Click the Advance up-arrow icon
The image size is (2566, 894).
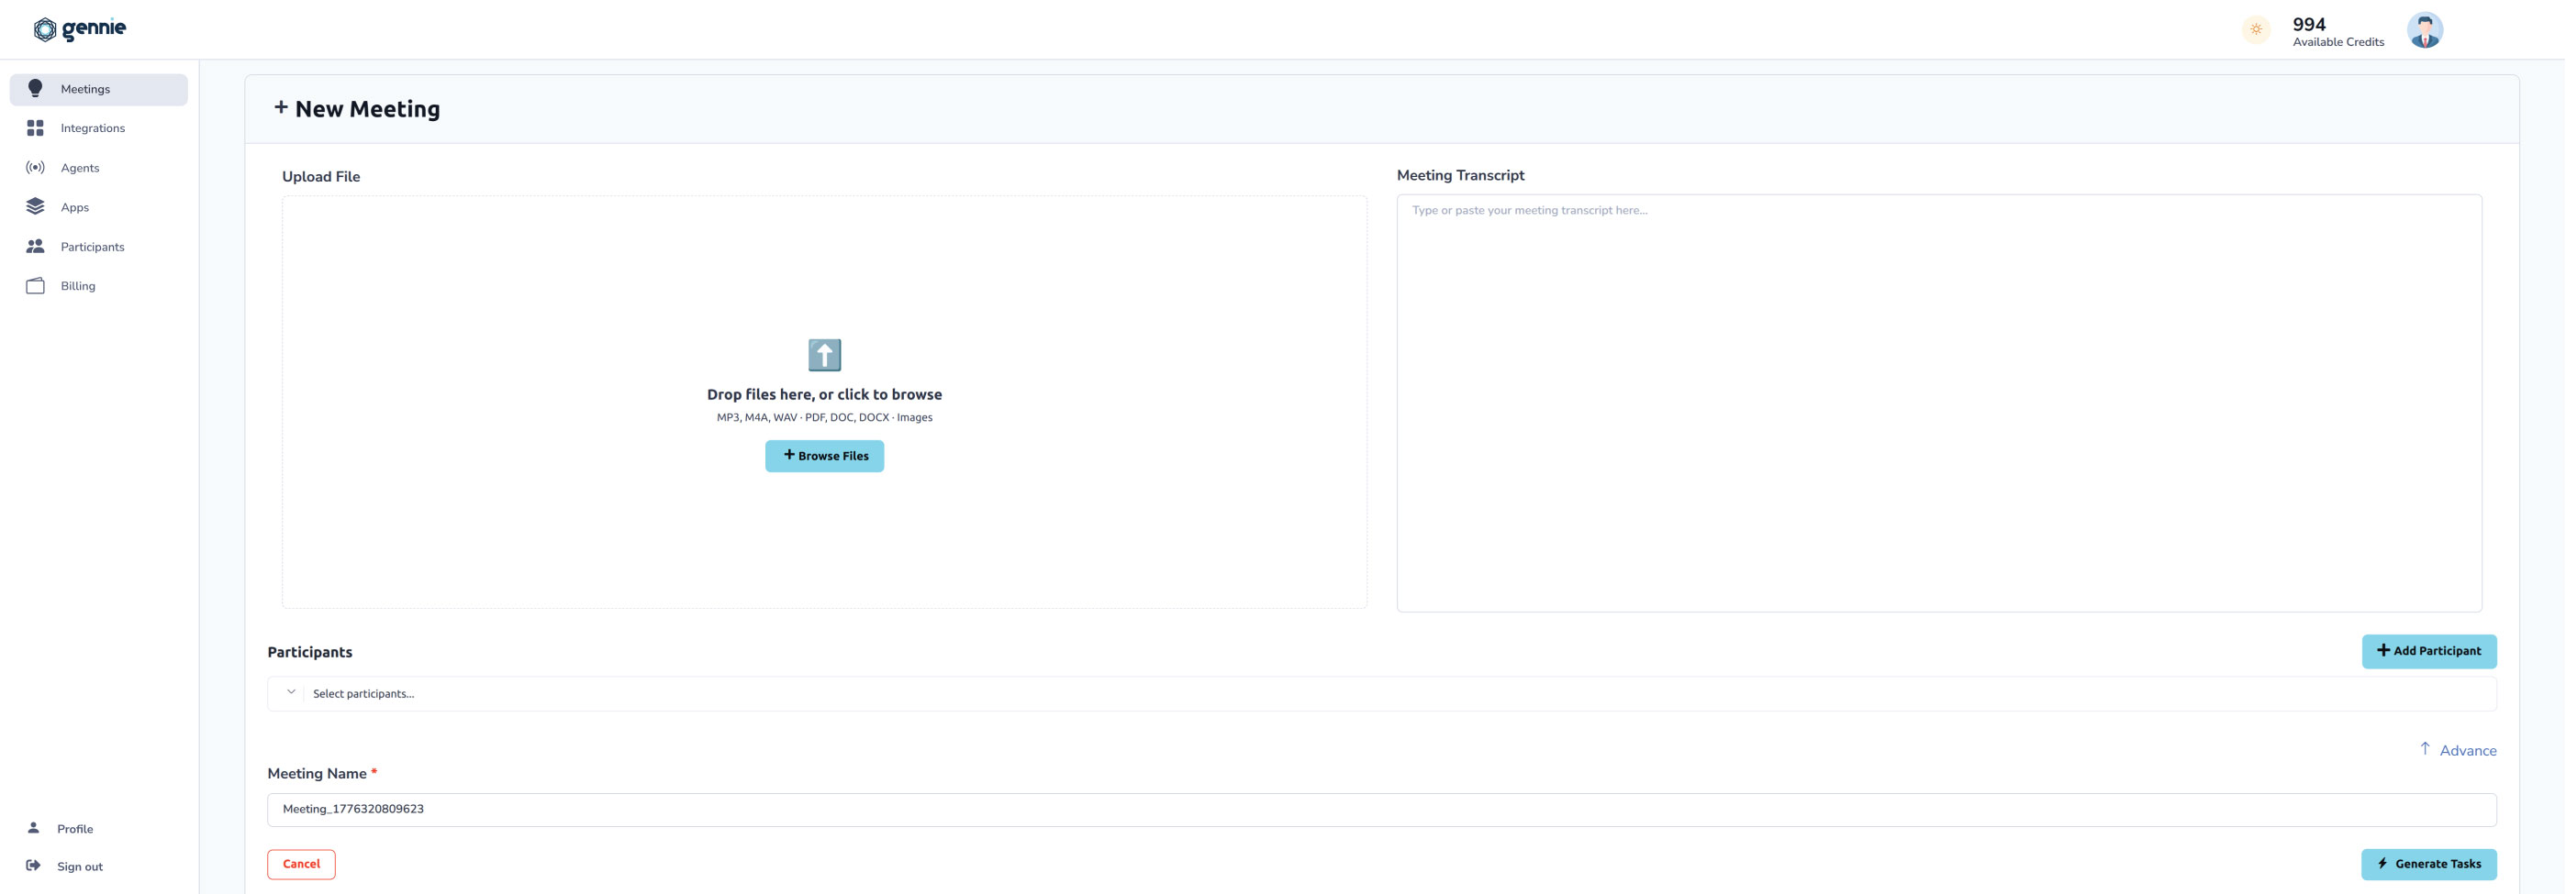pyautogui.click(x=2425, y=748)
